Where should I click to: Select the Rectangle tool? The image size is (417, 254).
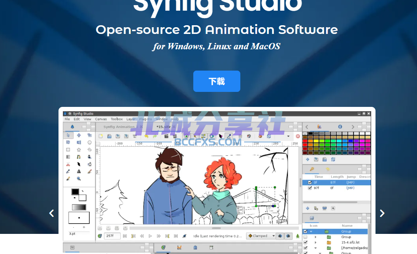point(68,150)
